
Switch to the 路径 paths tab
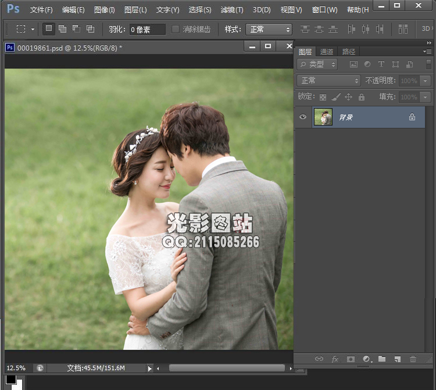(x=348, y=52)
